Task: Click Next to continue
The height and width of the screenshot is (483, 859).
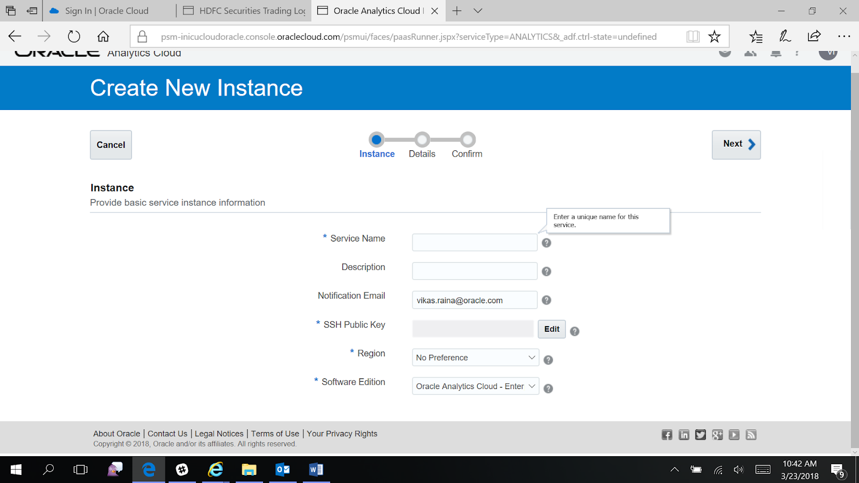Action: coord(736,145)
